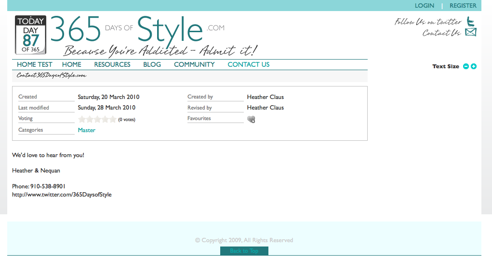
Task: Click the Master category link
Action: click(87, 130)
